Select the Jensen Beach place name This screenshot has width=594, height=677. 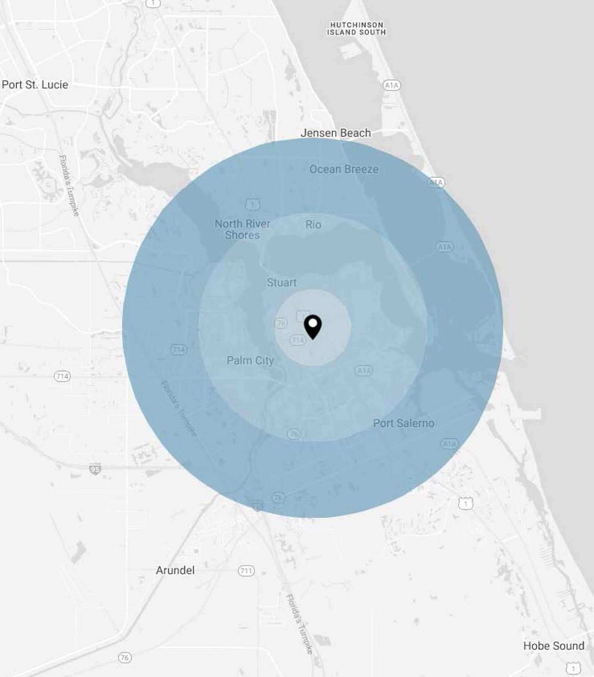[335, 133]
